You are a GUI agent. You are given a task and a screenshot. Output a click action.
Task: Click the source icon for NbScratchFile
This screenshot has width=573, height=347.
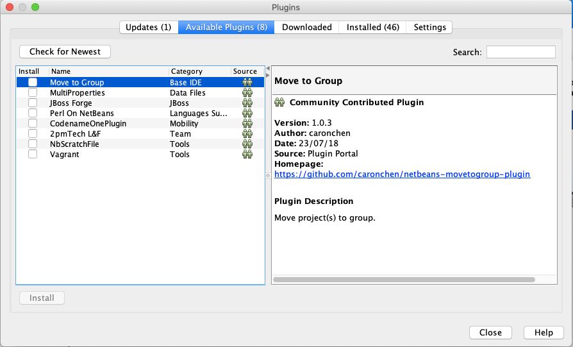(x=247, y=144)
